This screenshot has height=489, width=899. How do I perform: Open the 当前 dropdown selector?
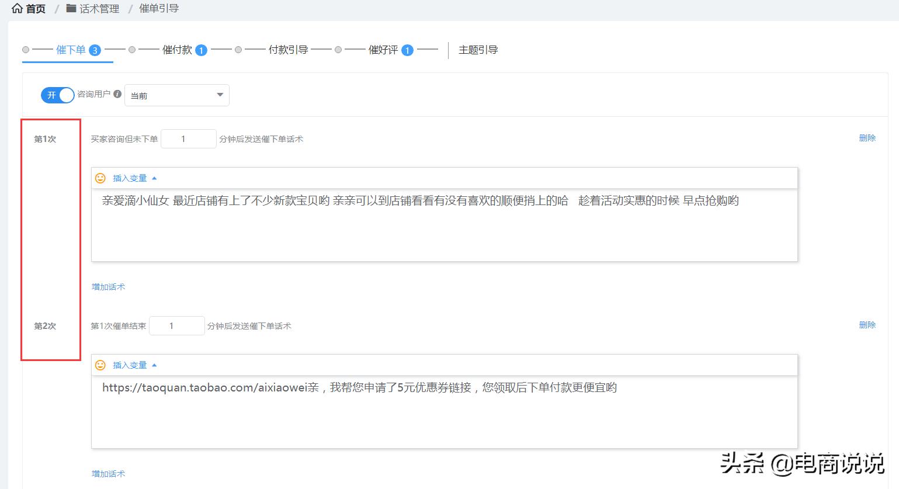coord(176,95)
